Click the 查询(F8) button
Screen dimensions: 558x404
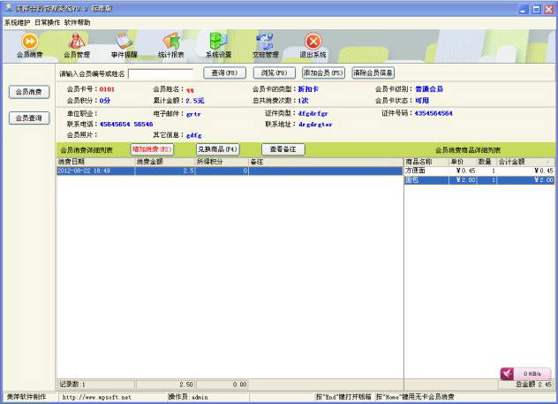(x=224, y=73)
